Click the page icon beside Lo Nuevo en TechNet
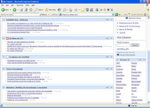The height and width of the screenshot is (108, 150). [x=7, y=57]
